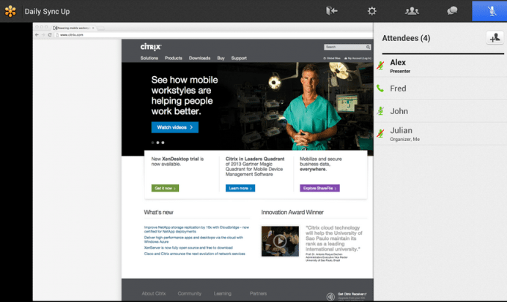Click the Attendees (4) heading
Image resolution: width=507 pixels, height=302 pixels.
pos(406,38)
